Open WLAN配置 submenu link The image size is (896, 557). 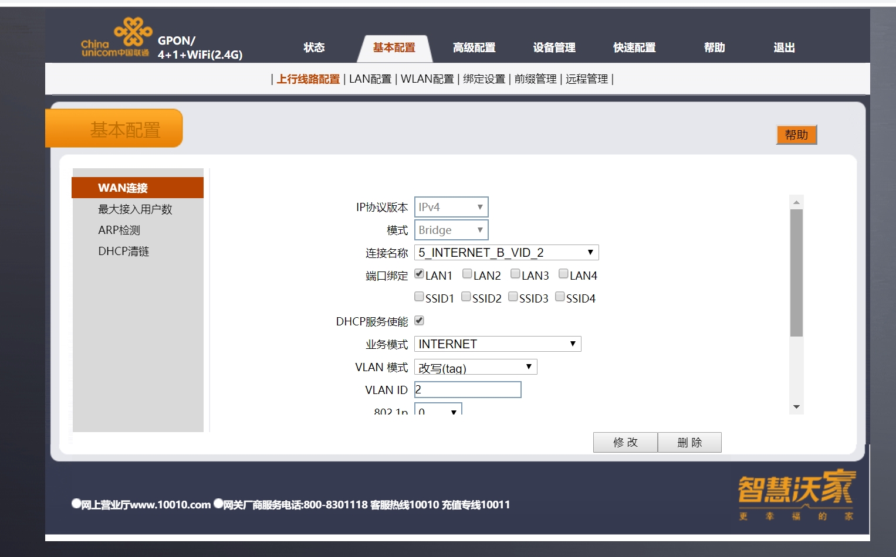tap(427, 79)
